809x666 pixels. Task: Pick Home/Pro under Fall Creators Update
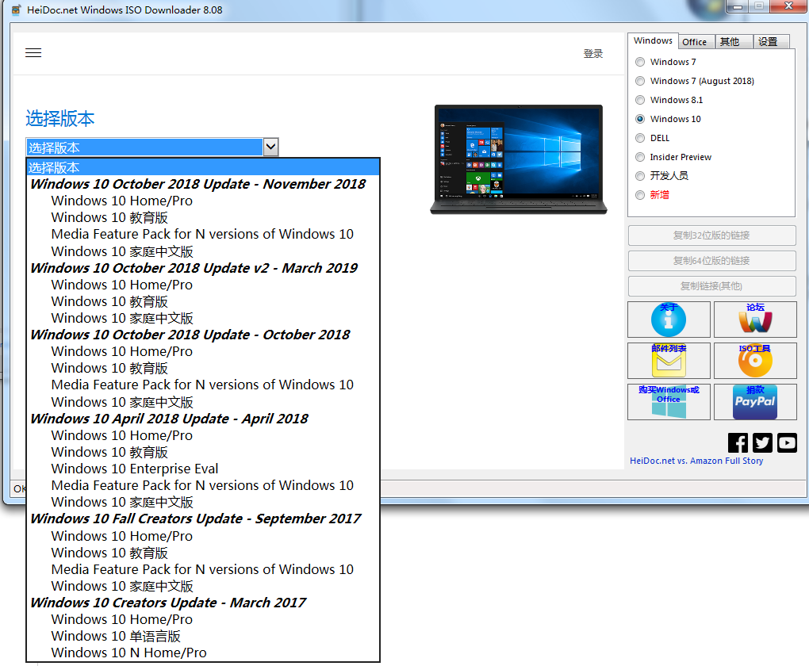pyautogui.click(x=203, y=536)
